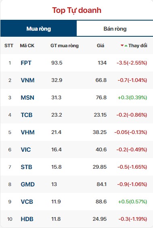Open the HDB stock link
153x228 pixels.
tap(27, 219)
